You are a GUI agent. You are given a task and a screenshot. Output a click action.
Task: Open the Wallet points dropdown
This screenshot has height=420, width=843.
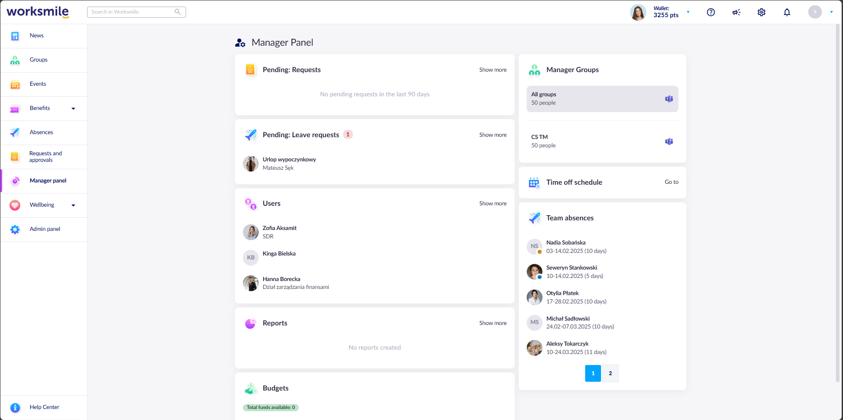[x=688, y=12]
